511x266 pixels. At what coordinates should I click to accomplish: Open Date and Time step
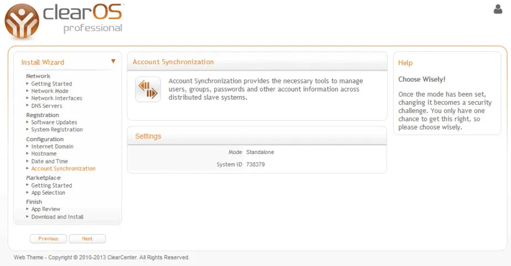coord(49,162)
